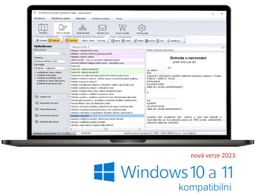Add document to Oblíbené star
This screenshot has height=195, width=258.
[x=174, y=41]
